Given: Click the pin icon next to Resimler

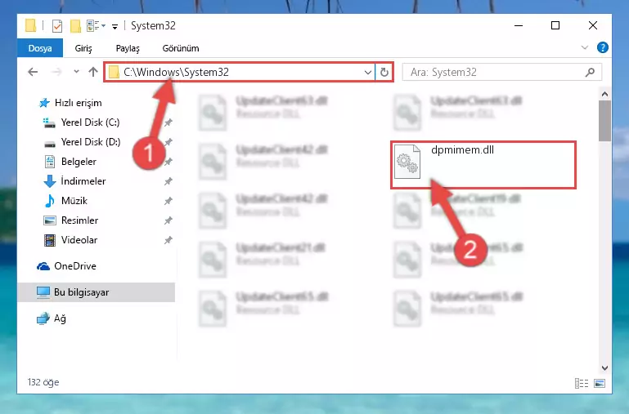Looking at the screenshot, I should click(x=168, y=220).
